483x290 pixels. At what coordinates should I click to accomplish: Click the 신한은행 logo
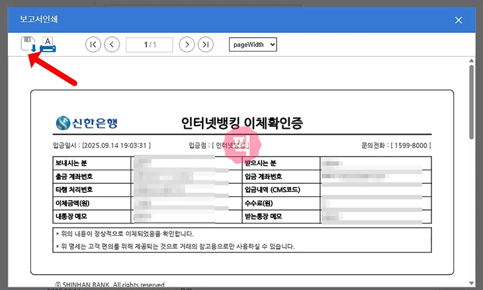[x=87, y=123]
